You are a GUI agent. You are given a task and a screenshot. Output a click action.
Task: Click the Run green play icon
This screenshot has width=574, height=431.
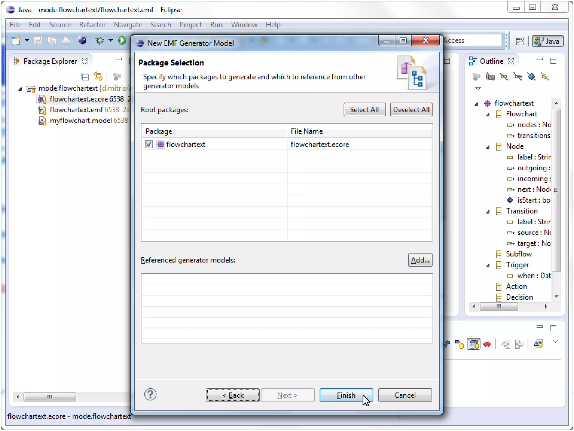click(x=122, y=41)
